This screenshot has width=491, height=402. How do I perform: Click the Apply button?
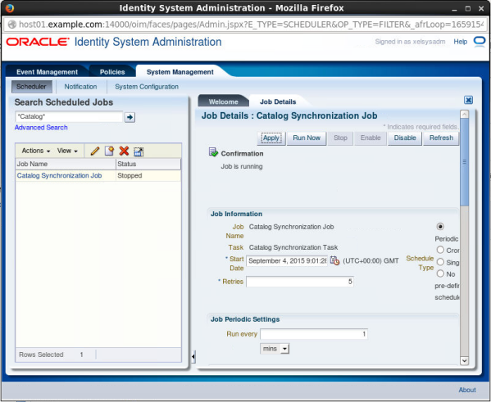pos(271,138)
